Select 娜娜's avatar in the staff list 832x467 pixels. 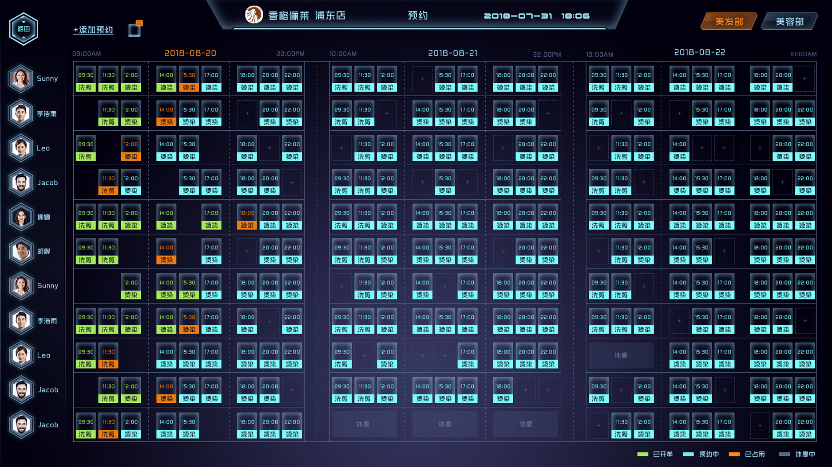tap(21, 217)
